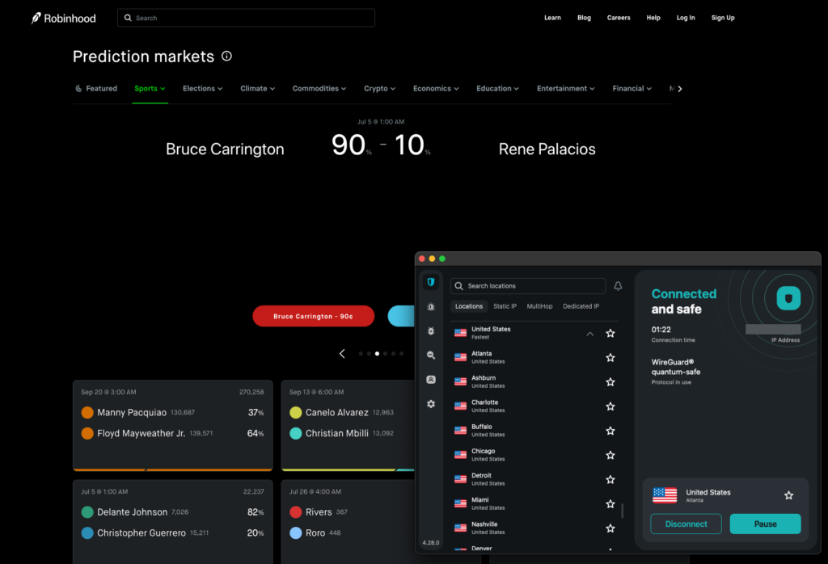Star the connected United States Atlanta server
Screen dimensions: 828x564
(x=789, y=495)
